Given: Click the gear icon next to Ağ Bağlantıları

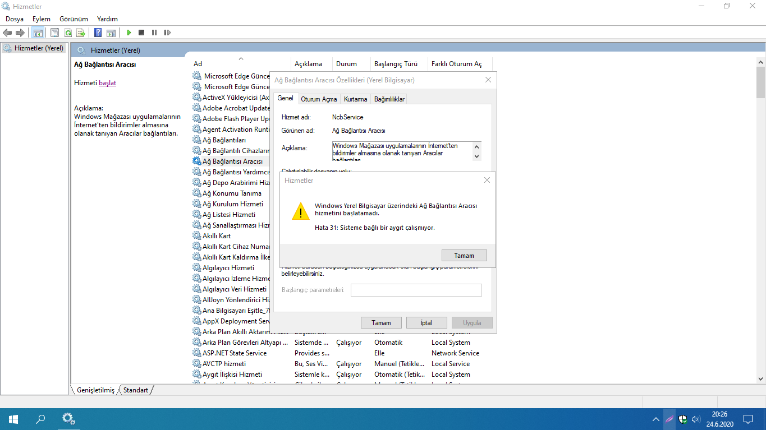Looking at the screenshot, I should pyautogui.click(x=197, y=140).
